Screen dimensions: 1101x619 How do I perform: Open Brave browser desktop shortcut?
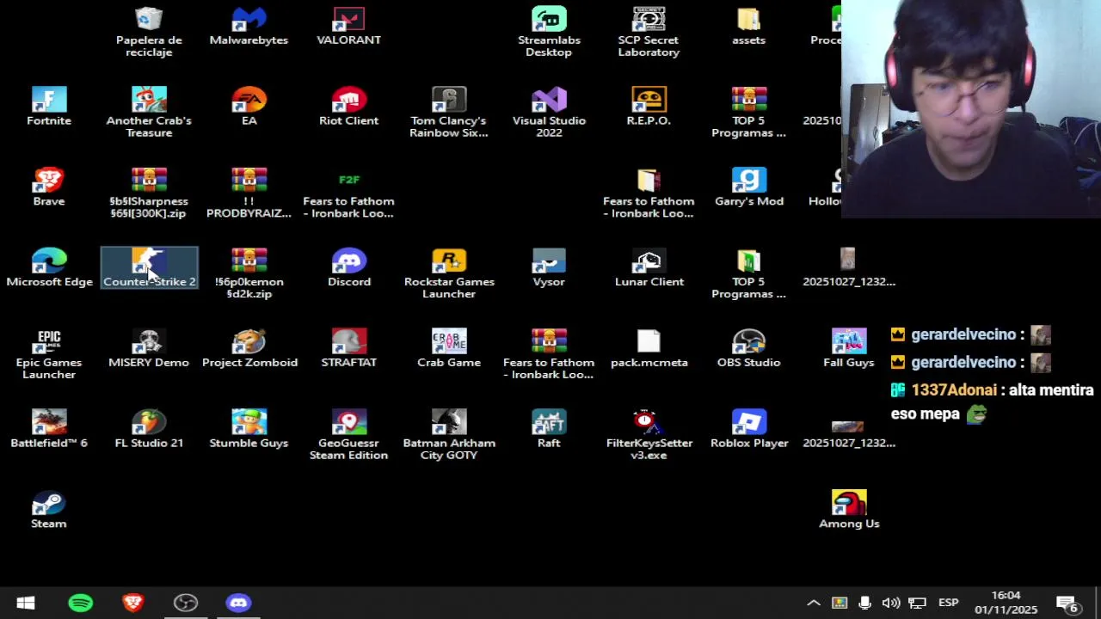[x=49, y=187]
